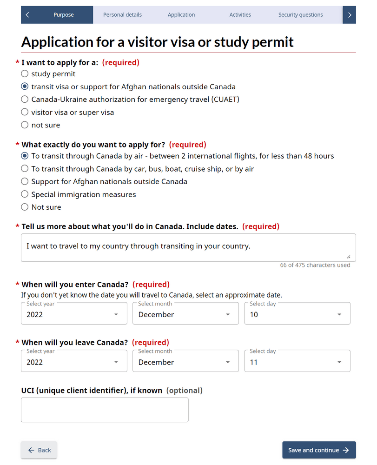Go to the Activities tab
The image size is (377, 465).
pyautogui.click(x=240, y=15)
